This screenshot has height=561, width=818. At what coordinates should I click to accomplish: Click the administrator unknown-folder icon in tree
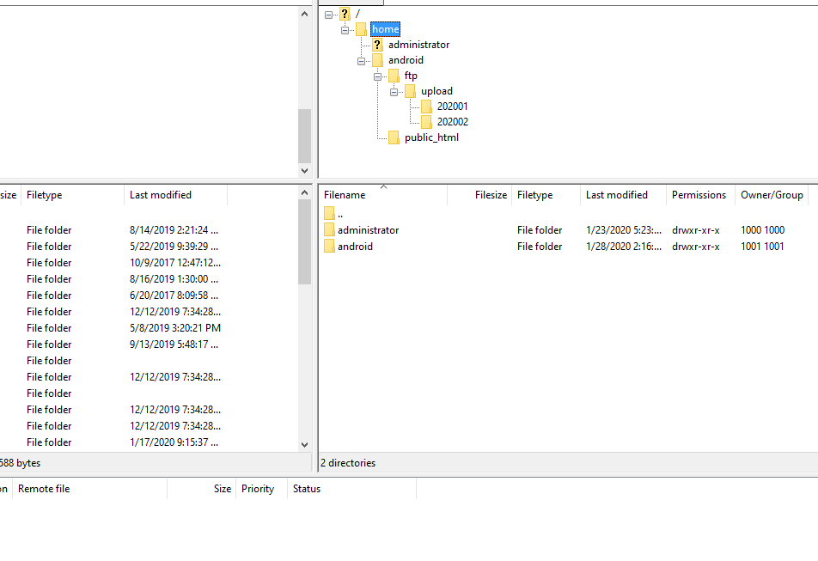point(378,45)
